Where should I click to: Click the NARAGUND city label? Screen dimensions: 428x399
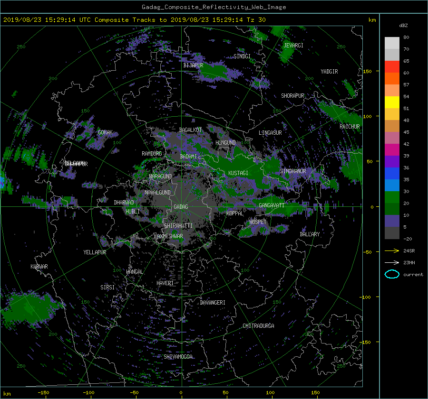pyautogui.click(x=161, y=176)
